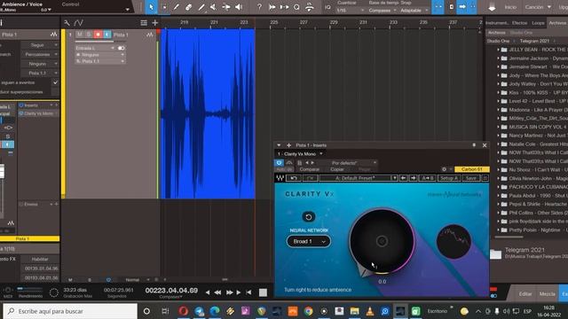Open the track list icon
This screenshot has width=568, height=319.
tap(144, 23)
